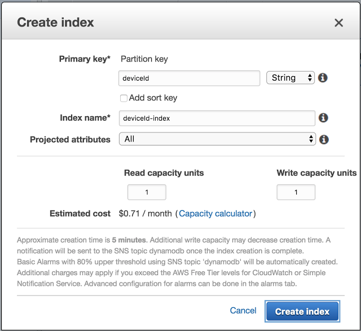This screenshot has height=331, width=361.
Task: Show info for partition key type
Action: click(323, 78)
